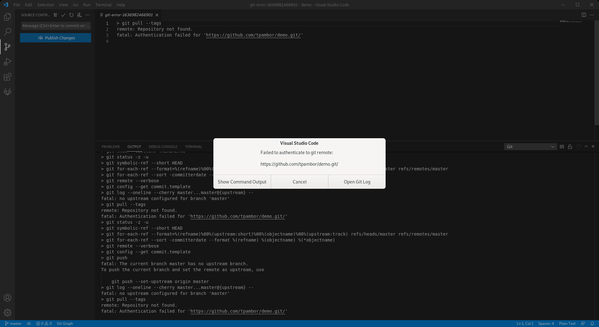Open the View menu
This screenshot has height=327, width=599.
(63, 5)
